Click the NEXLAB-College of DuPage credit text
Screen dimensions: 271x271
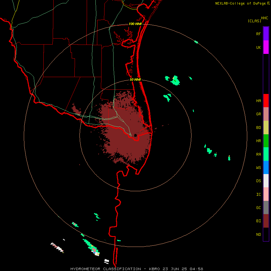pyautogui.click(x=240, y=3)
